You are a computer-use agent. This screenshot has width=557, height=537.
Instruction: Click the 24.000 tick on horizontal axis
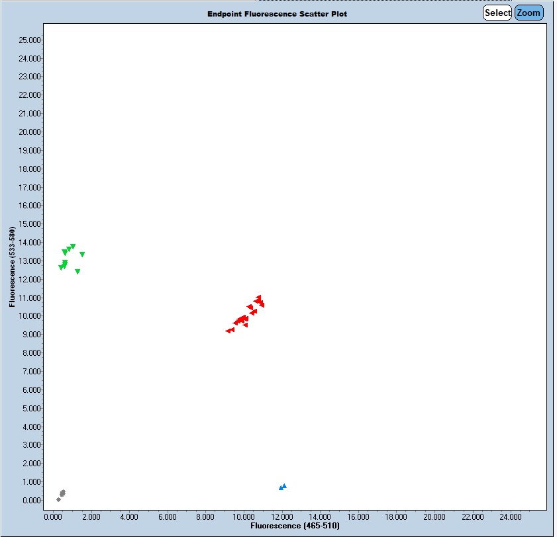point(511,516)
